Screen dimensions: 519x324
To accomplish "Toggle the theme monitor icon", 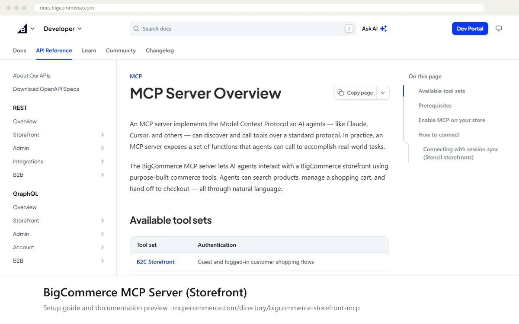I will pos(499,29).
